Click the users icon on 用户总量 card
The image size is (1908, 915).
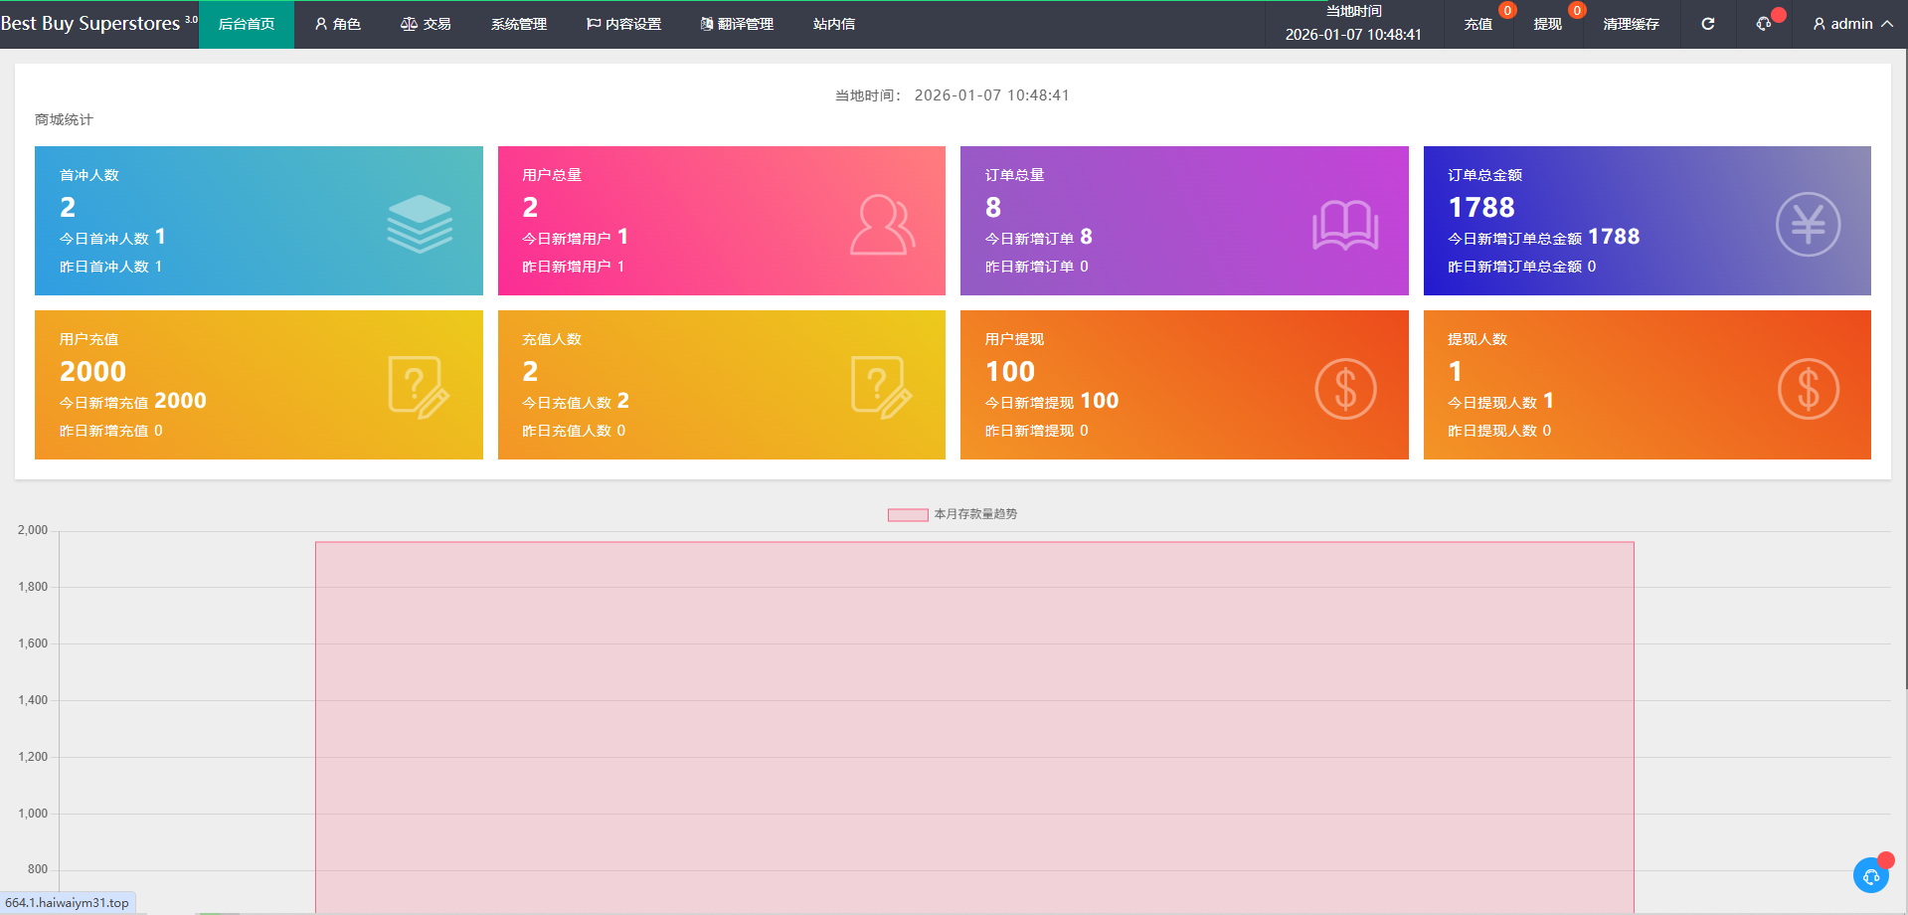(881, 225)
